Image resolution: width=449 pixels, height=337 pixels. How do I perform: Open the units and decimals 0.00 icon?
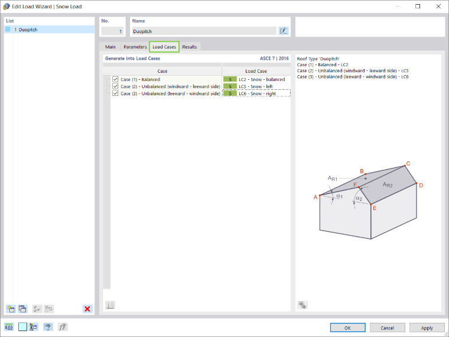(x=9, y=327)
